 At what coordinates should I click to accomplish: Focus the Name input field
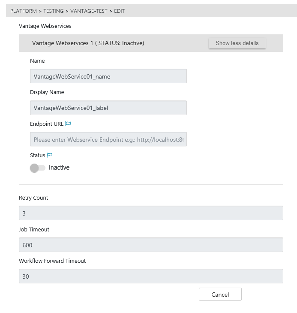coord(108,76)
